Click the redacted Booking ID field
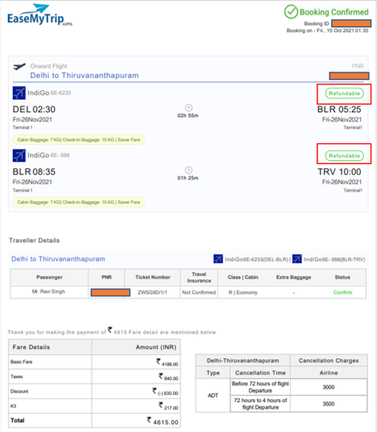The height and width of the screenshot is (432, 377). (x=351, y=23)
